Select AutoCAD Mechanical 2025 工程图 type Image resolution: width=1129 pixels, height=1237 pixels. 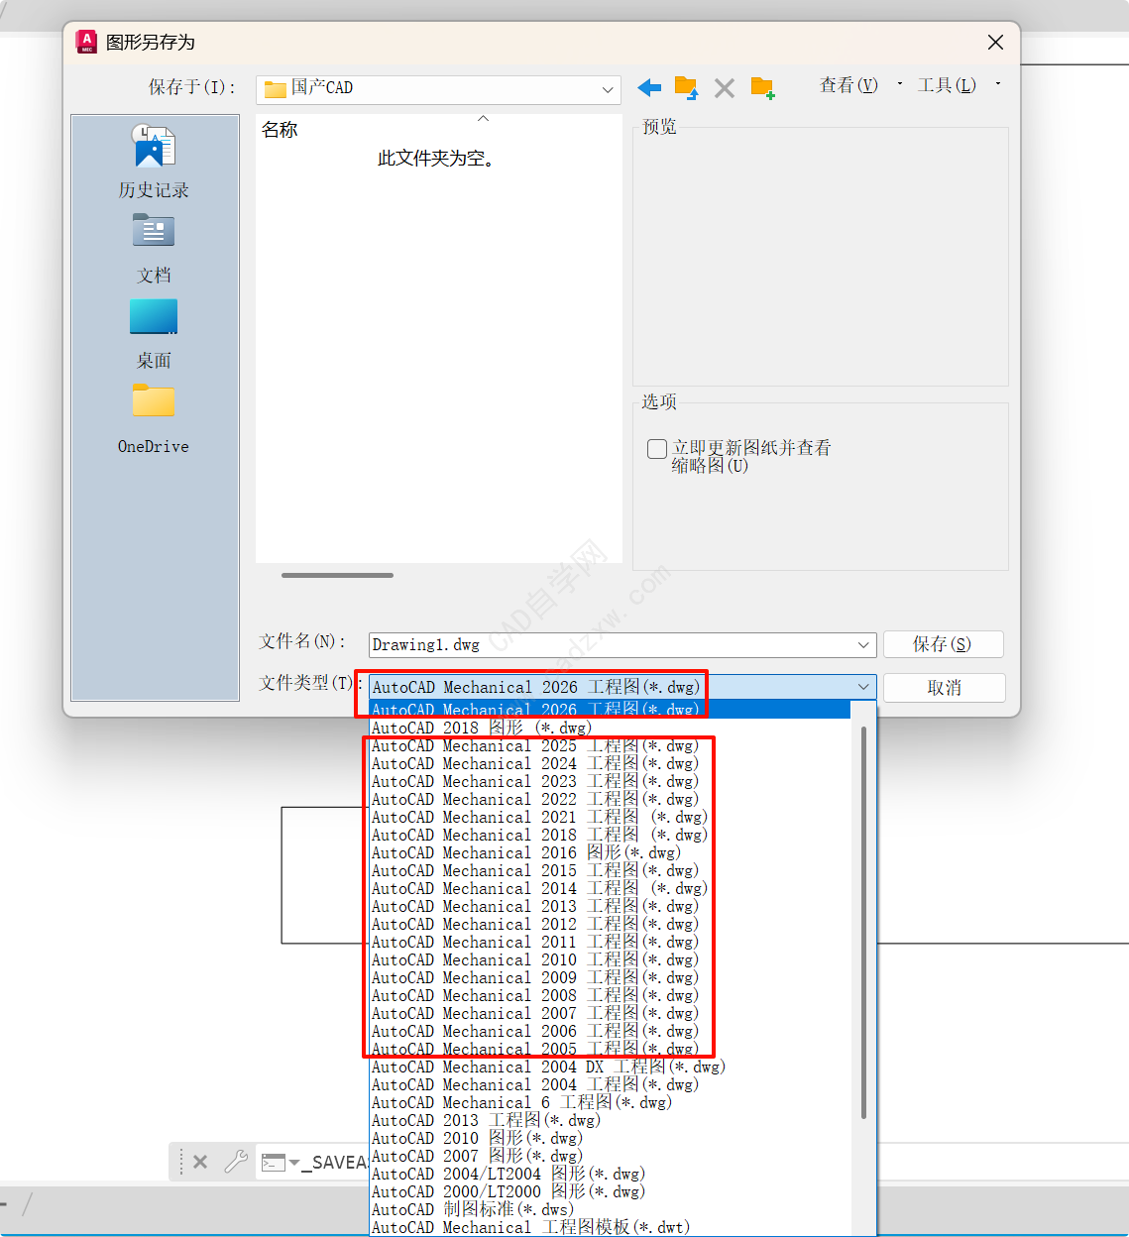[610, 745]
